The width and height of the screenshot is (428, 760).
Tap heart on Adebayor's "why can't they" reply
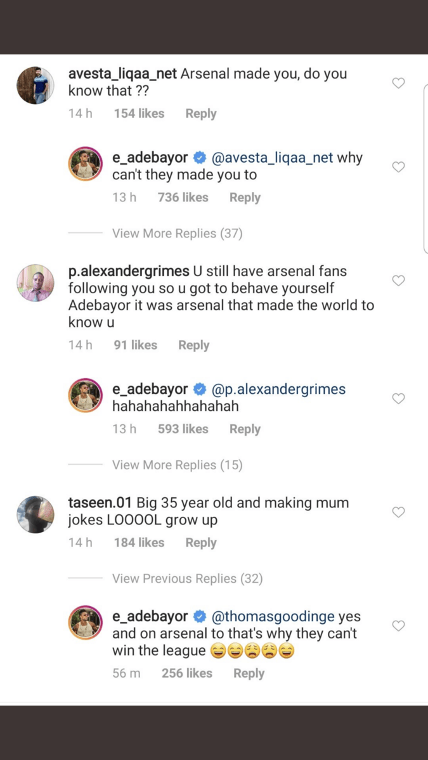[398, 167]
